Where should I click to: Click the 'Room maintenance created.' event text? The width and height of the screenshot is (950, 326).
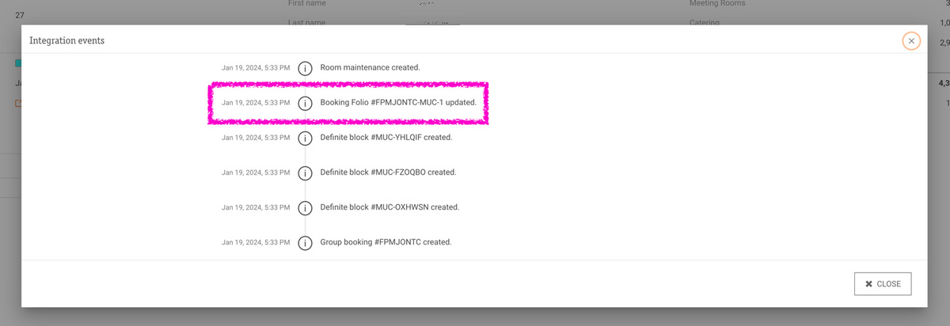tap(370, 68)
